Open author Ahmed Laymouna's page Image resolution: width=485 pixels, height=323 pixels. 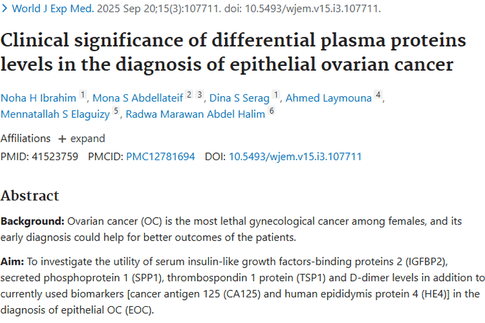click(329, 98)
